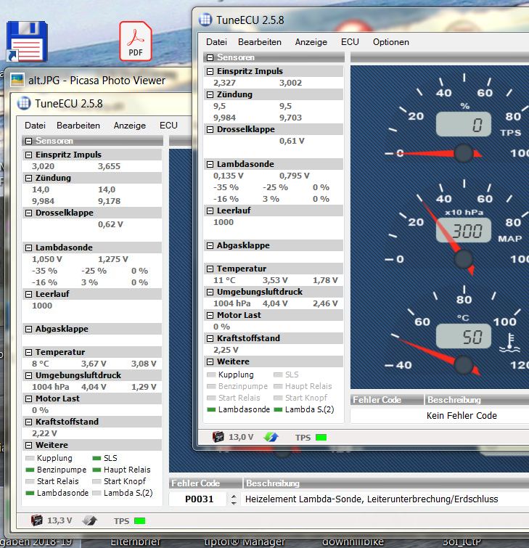Open the Optionen menu
This screenshot has width=529, height=548.
(390, 42)
